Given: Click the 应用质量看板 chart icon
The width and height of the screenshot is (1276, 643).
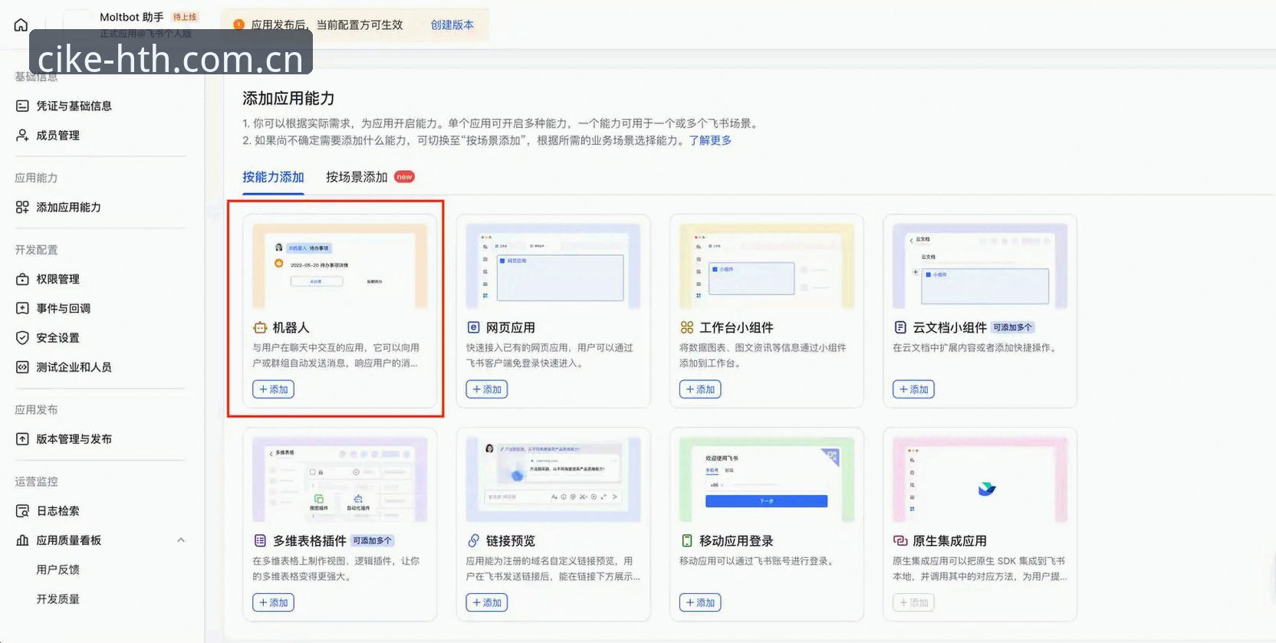Looking at the screenshot, I should click(x=22, y=540).
